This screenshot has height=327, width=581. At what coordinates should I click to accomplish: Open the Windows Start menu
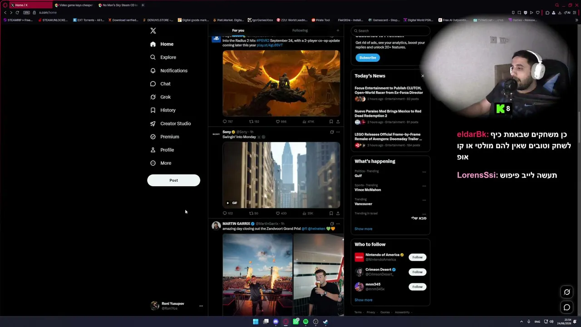256,322
